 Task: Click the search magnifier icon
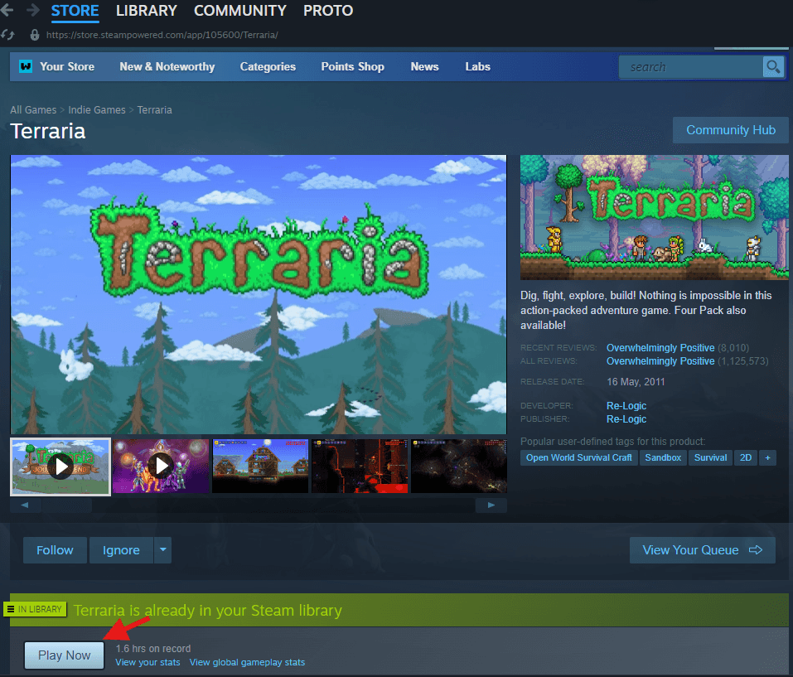click(x=773, y=67)
